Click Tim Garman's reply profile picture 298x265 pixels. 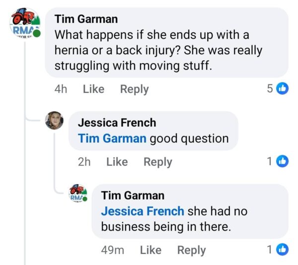coord(78,194)
